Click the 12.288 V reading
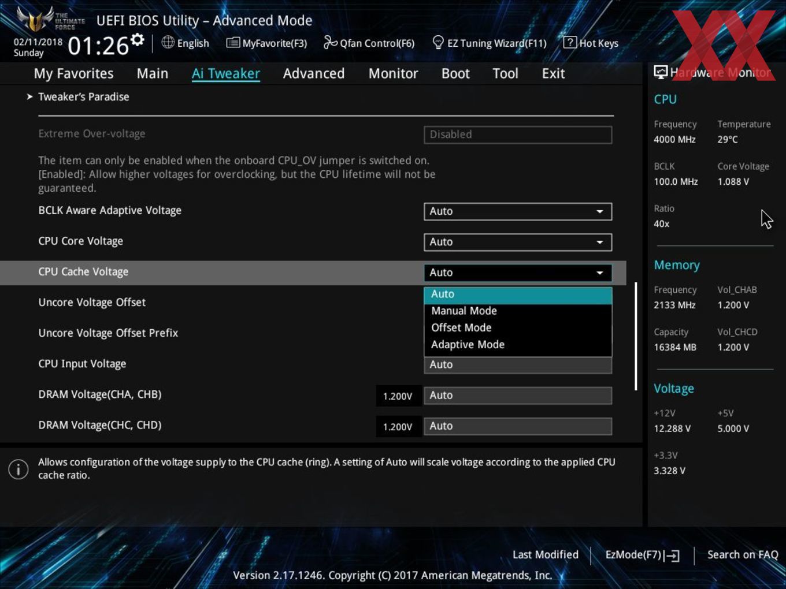 coord(672,429)
